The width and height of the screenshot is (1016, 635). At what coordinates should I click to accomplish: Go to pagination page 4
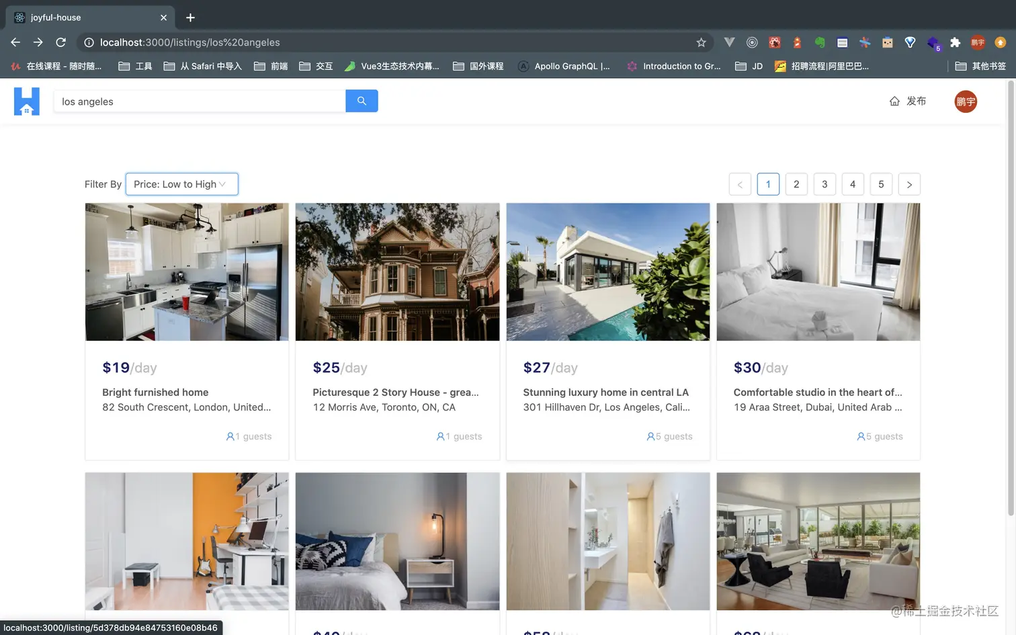click(x=853, y=184)
